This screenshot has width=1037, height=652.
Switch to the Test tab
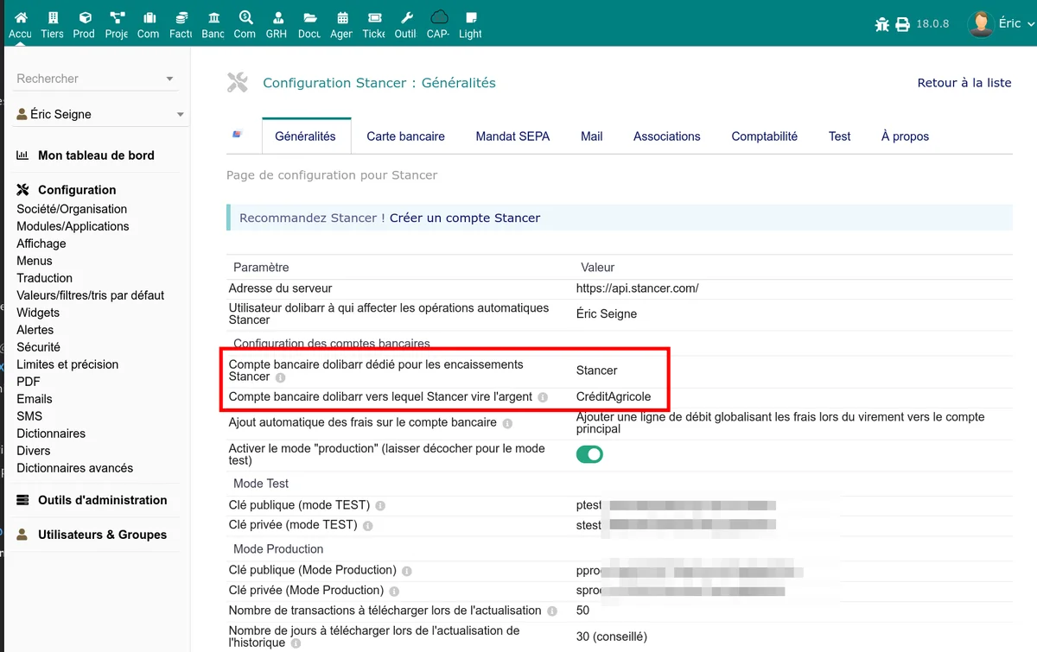point(840,136)
